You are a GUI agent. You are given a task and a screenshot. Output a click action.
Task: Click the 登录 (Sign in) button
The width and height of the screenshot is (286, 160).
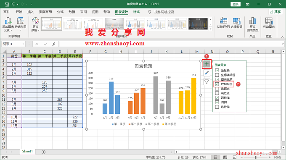point(236,4)
